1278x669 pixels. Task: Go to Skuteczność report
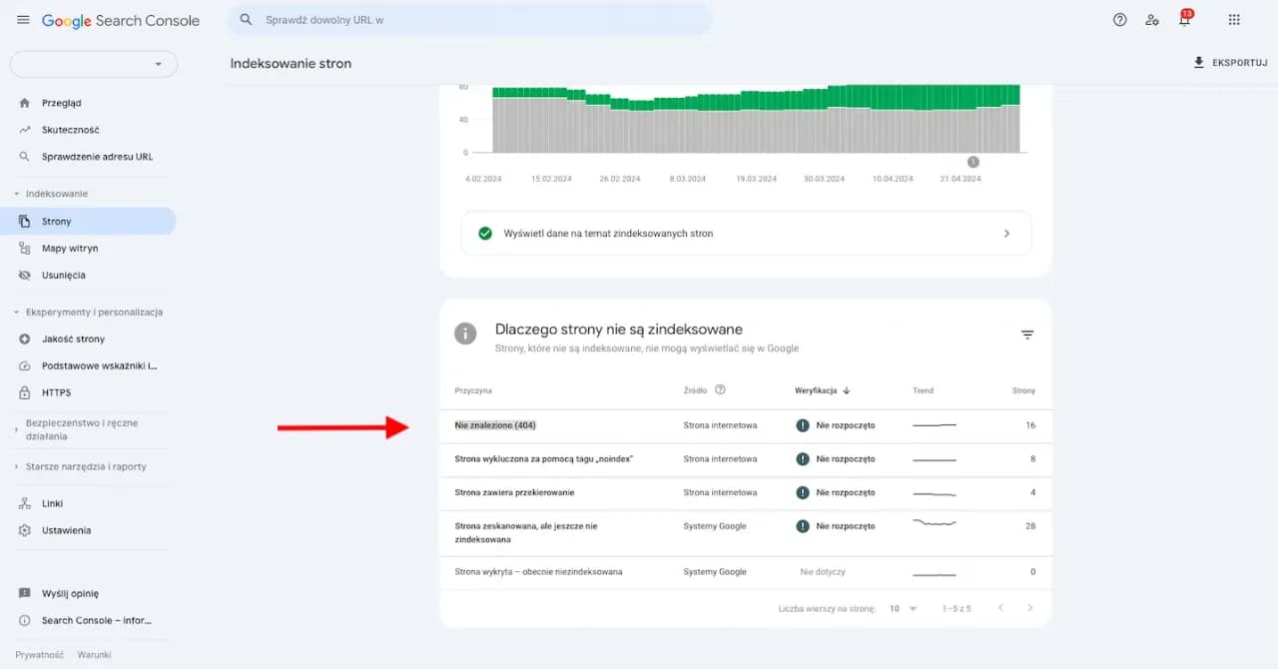70,130
